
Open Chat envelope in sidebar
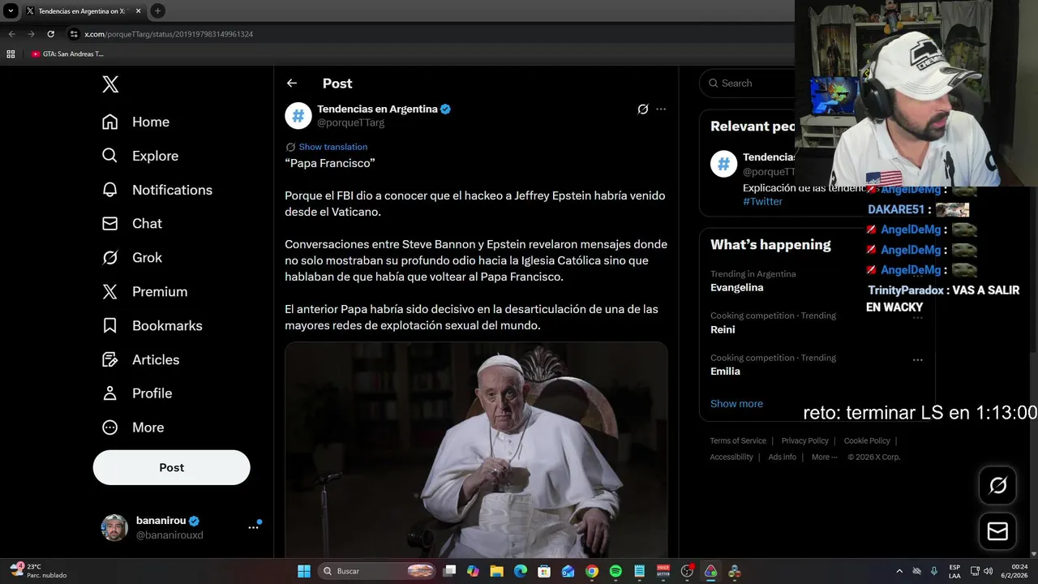(109, 223)
